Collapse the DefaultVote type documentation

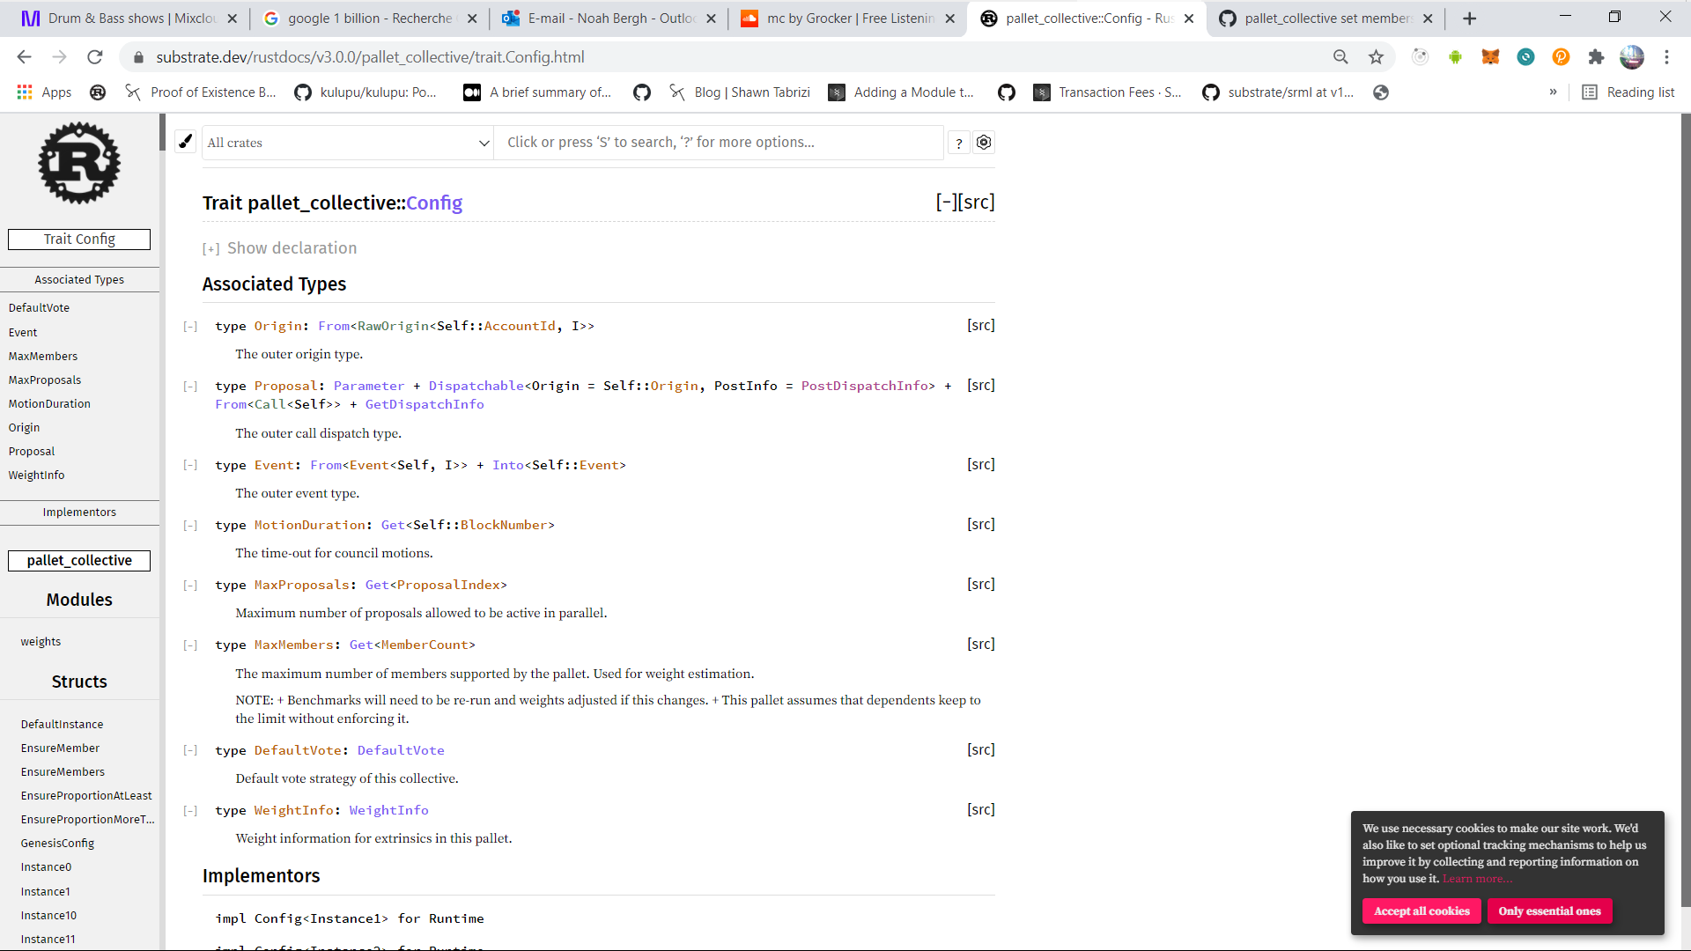[190, 751]
